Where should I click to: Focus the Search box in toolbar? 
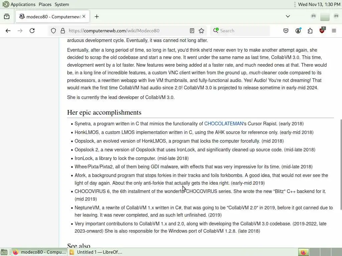coord(240,31)
